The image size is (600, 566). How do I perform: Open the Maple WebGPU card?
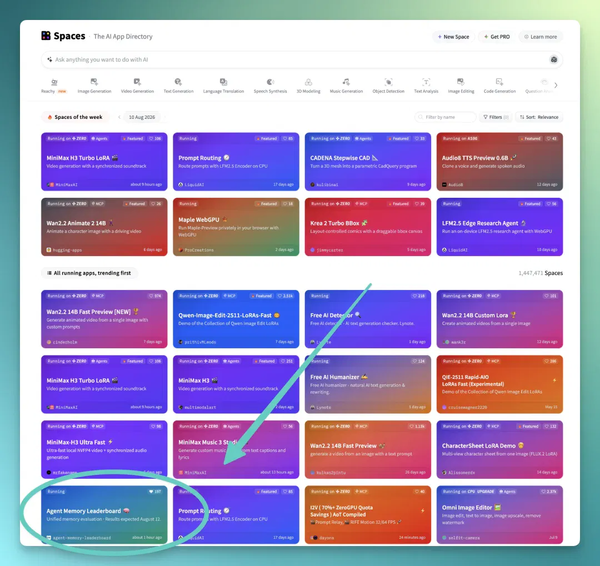tap(236, 227)
